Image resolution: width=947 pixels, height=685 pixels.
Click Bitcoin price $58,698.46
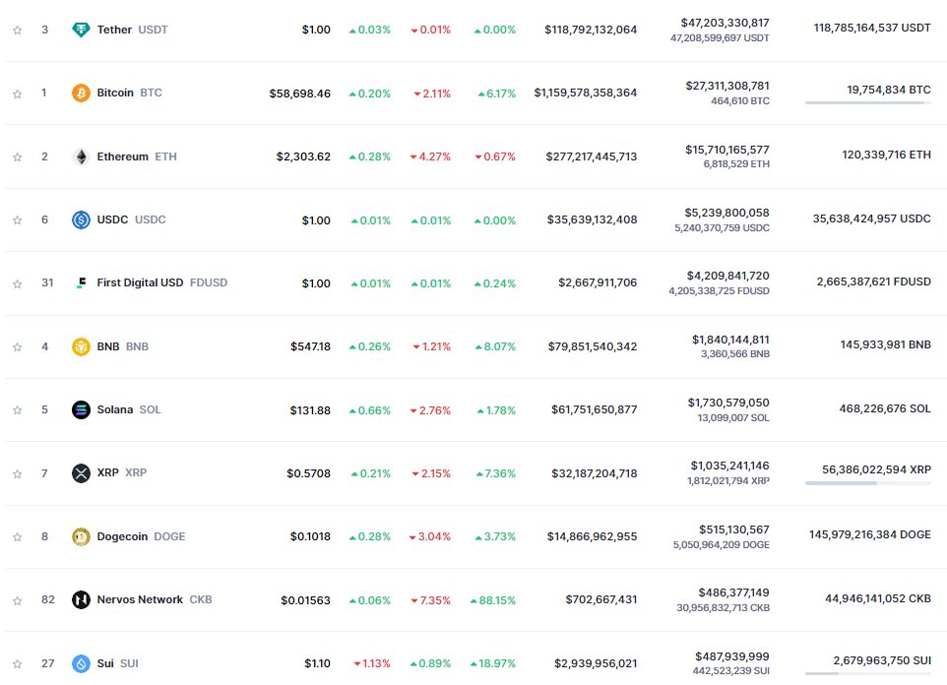[x=299, y=93]
